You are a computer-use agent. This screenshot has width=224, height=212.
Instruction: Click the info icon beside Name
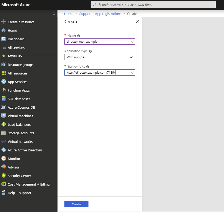tap(79, 36)
